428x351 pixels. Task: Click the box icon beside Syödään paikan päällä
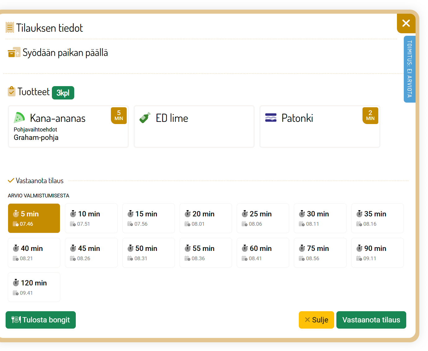coord(14,53)
